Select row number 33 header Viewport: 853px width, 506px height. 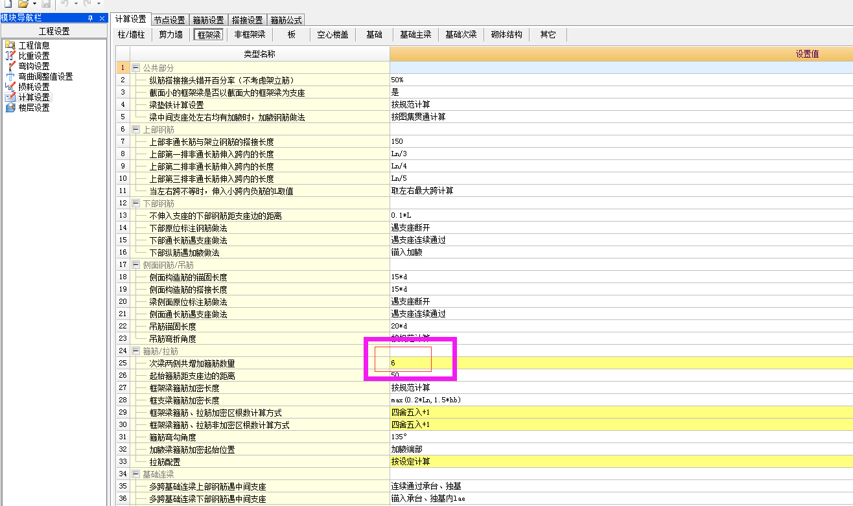(x=123, y=462)
